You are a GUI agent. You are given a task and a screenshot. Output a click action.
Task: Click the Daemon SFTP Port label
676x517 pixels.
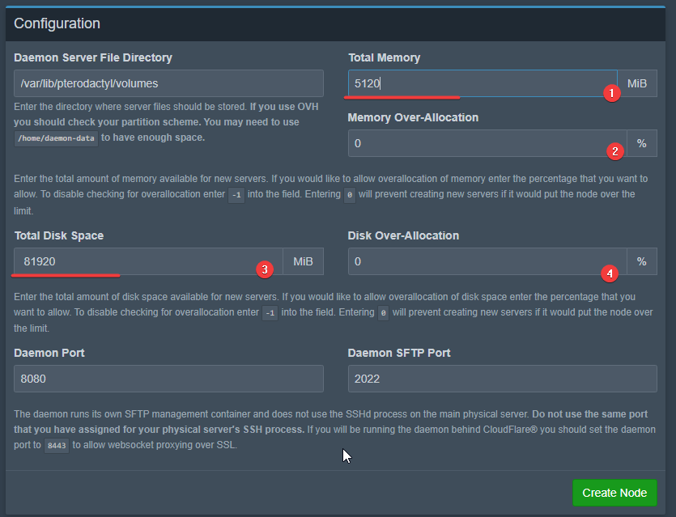pos(399,353)
